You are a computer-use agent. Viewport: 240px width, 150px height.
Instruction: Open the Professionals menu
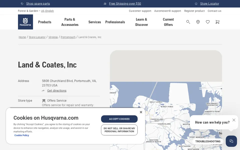[115, 22]
